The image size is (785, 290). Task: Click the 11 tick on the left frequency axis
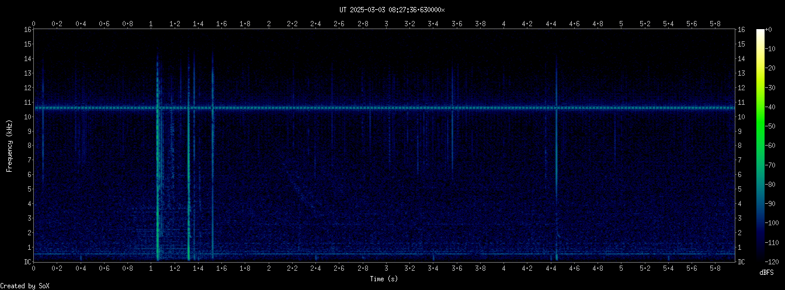point(27,102)
